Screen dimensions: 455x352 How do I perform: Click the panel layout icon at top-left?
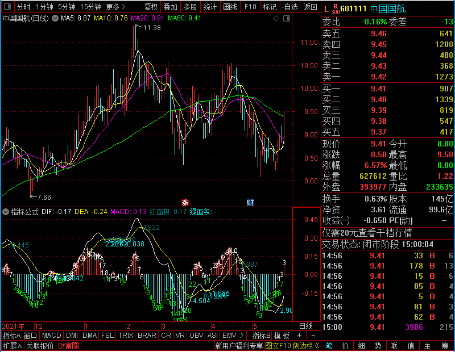click(7, 6)
